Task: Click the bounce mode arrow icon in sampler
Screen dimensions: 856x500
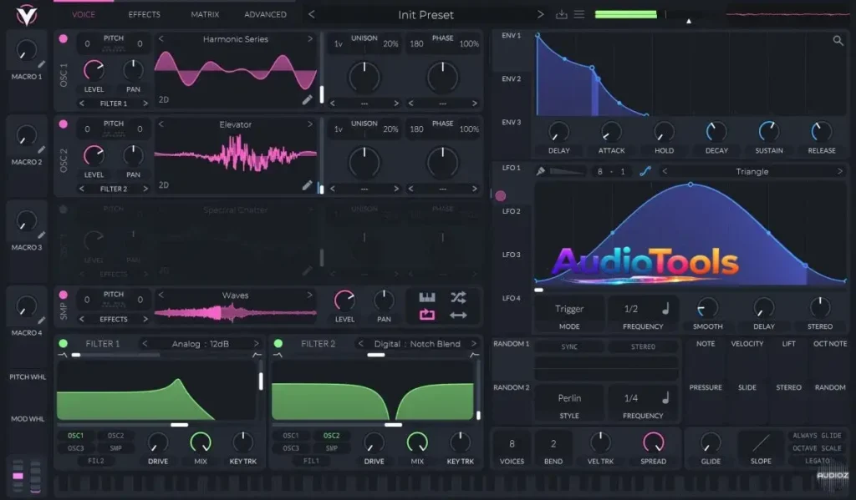Action: 458,315
